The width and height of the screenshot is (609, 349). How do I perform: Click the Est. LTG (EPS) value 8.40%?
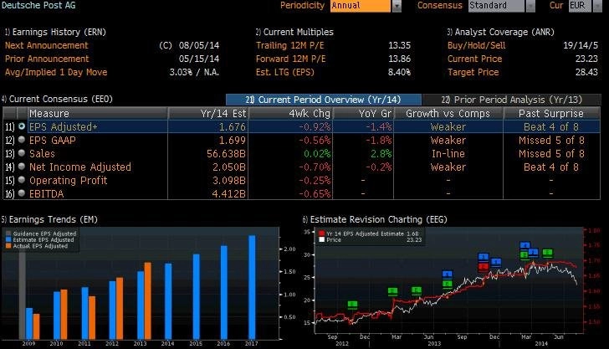[x=399, y=72]
